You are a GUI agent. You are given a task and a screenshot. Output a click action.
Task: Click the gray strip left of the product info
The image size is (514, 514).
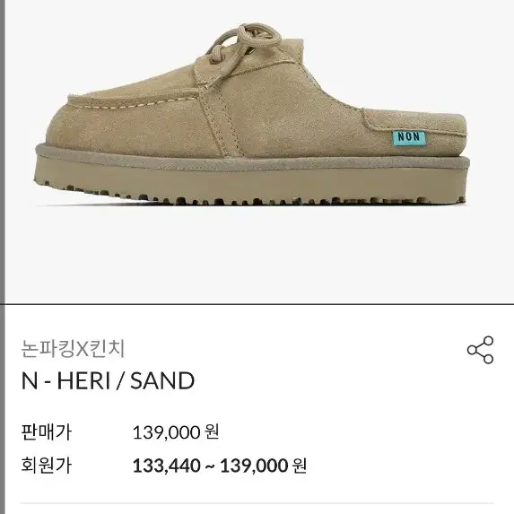tap(3, 409)
